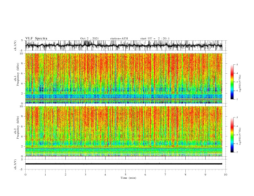Click the '8' kHz tick on ch.1 axis

point(22,63)
